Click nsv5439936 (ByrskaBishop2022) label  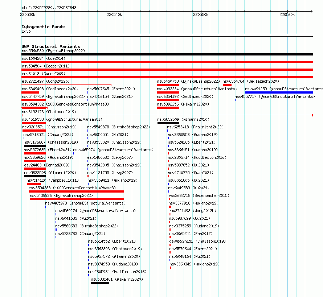(61, 195)
